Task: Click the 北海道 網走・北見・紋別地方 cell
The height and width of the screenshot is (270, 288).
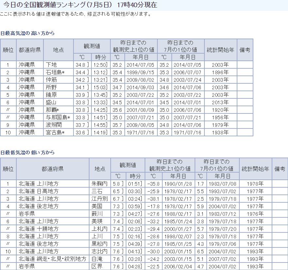Action: click(x=52, y=259)
